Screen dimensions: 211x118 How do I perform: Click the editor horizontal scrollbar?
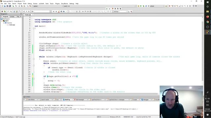(91, 94)
